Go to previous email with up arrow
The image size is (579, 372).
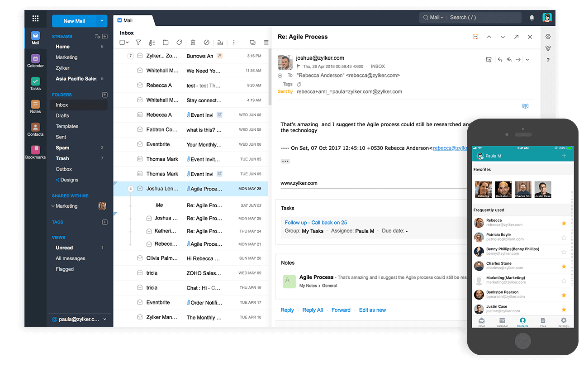(489, 37)
